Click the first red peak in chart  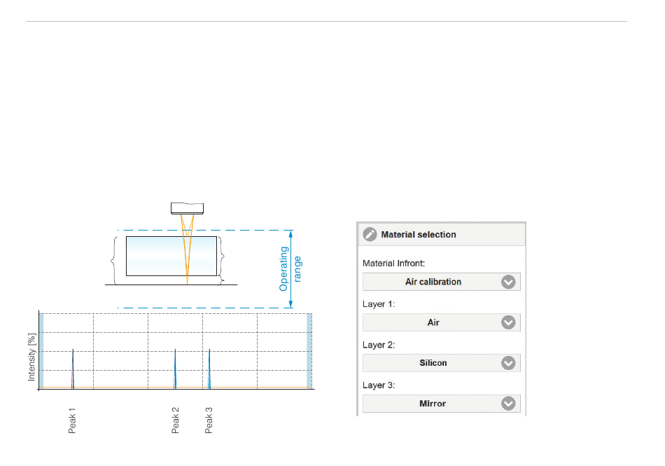pyautogui.click(x=73, y=369)
